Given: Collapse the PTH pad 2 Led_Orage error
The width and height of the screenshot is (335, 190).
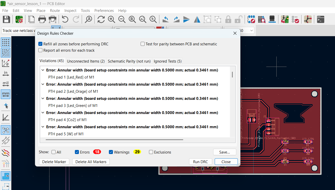Looking at the screenshot, I should (x=42, y=84).
